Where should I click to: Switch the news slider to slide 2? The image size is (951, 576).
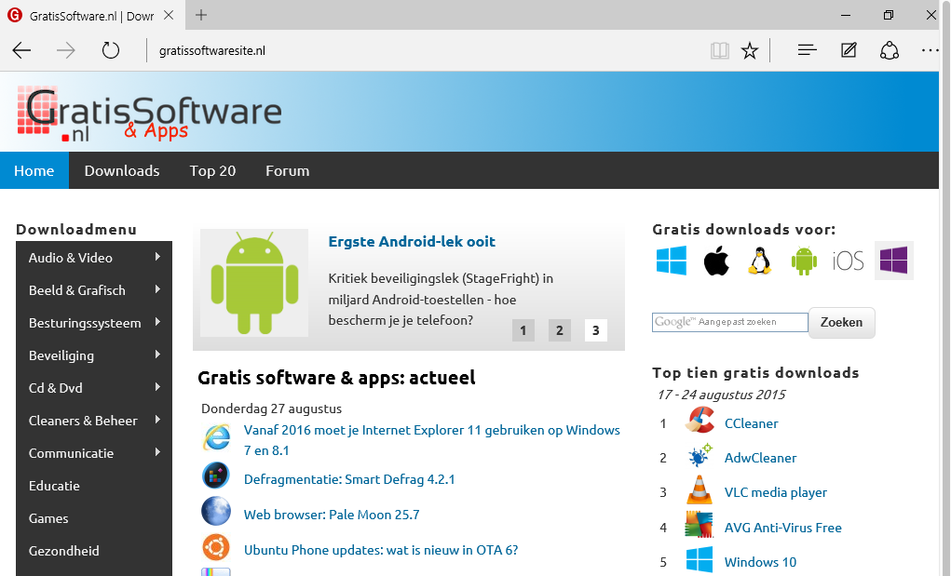click(x=559, y=330)
